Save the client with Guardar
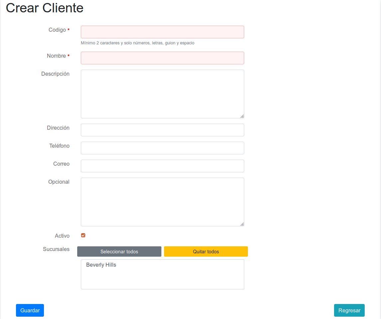 tap(30, 310)
